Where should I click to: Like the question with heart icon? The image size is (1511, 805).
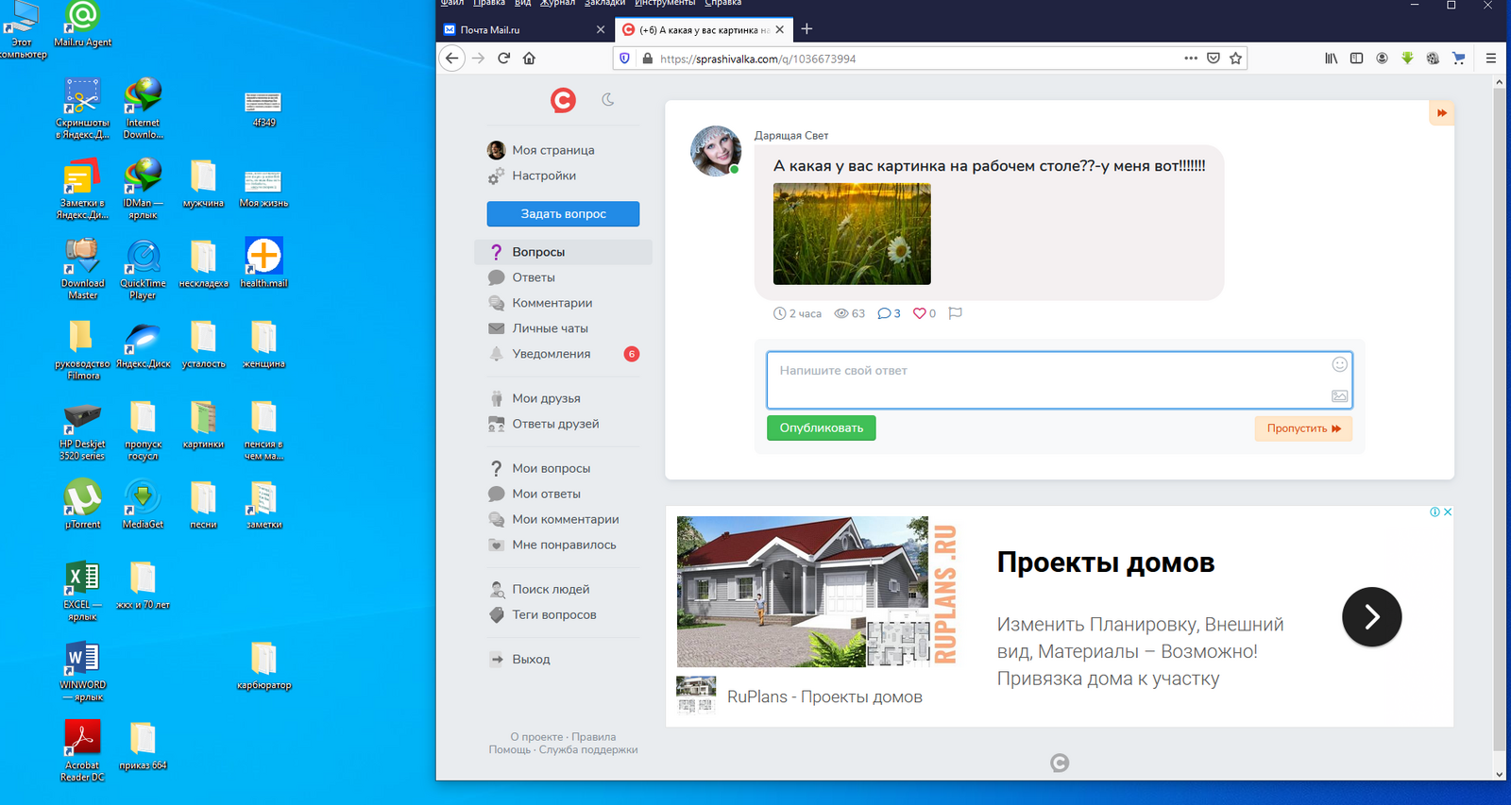tap(920, 313)
